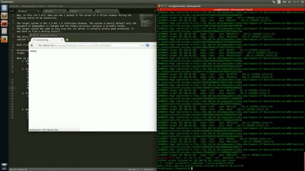Viewport: 305px width, 171px height.
Task: Open network indicator in top panel
Action: [x=274, y=2]
